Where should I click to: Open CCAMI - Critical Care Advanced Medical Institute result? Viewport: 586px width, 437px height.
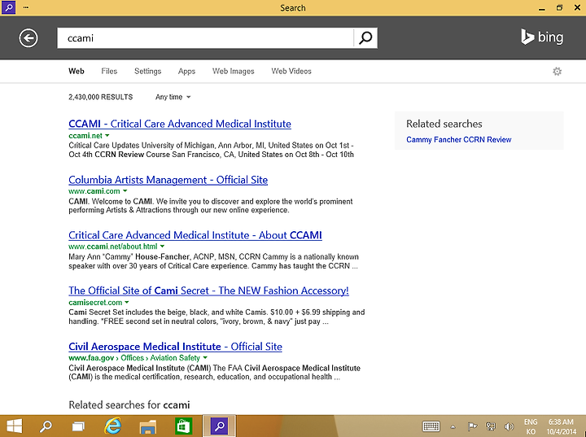(180, 124)
